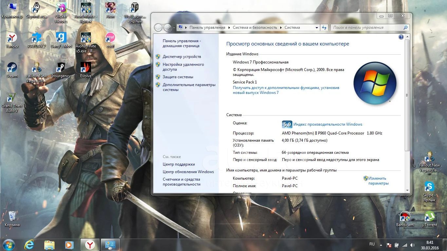Select the PAYDAY 2 desktop icon
Viewport: 447px width, 251px height.
[x=36, y=41]
